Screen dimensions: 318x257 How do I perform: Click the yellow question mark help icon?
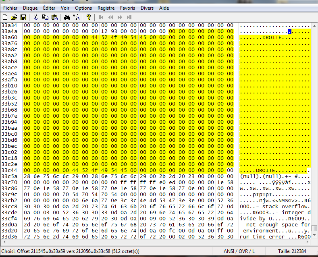(88, 17)
